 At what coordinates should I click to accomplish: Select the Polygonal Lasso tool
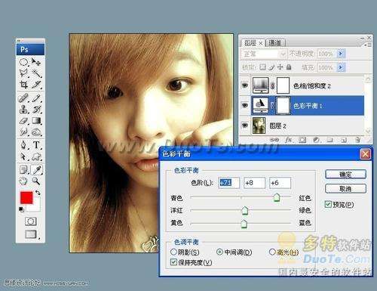[23, 73]
